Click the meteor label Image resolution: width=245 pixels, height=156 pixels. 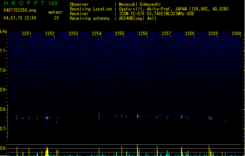pos(55,12)
